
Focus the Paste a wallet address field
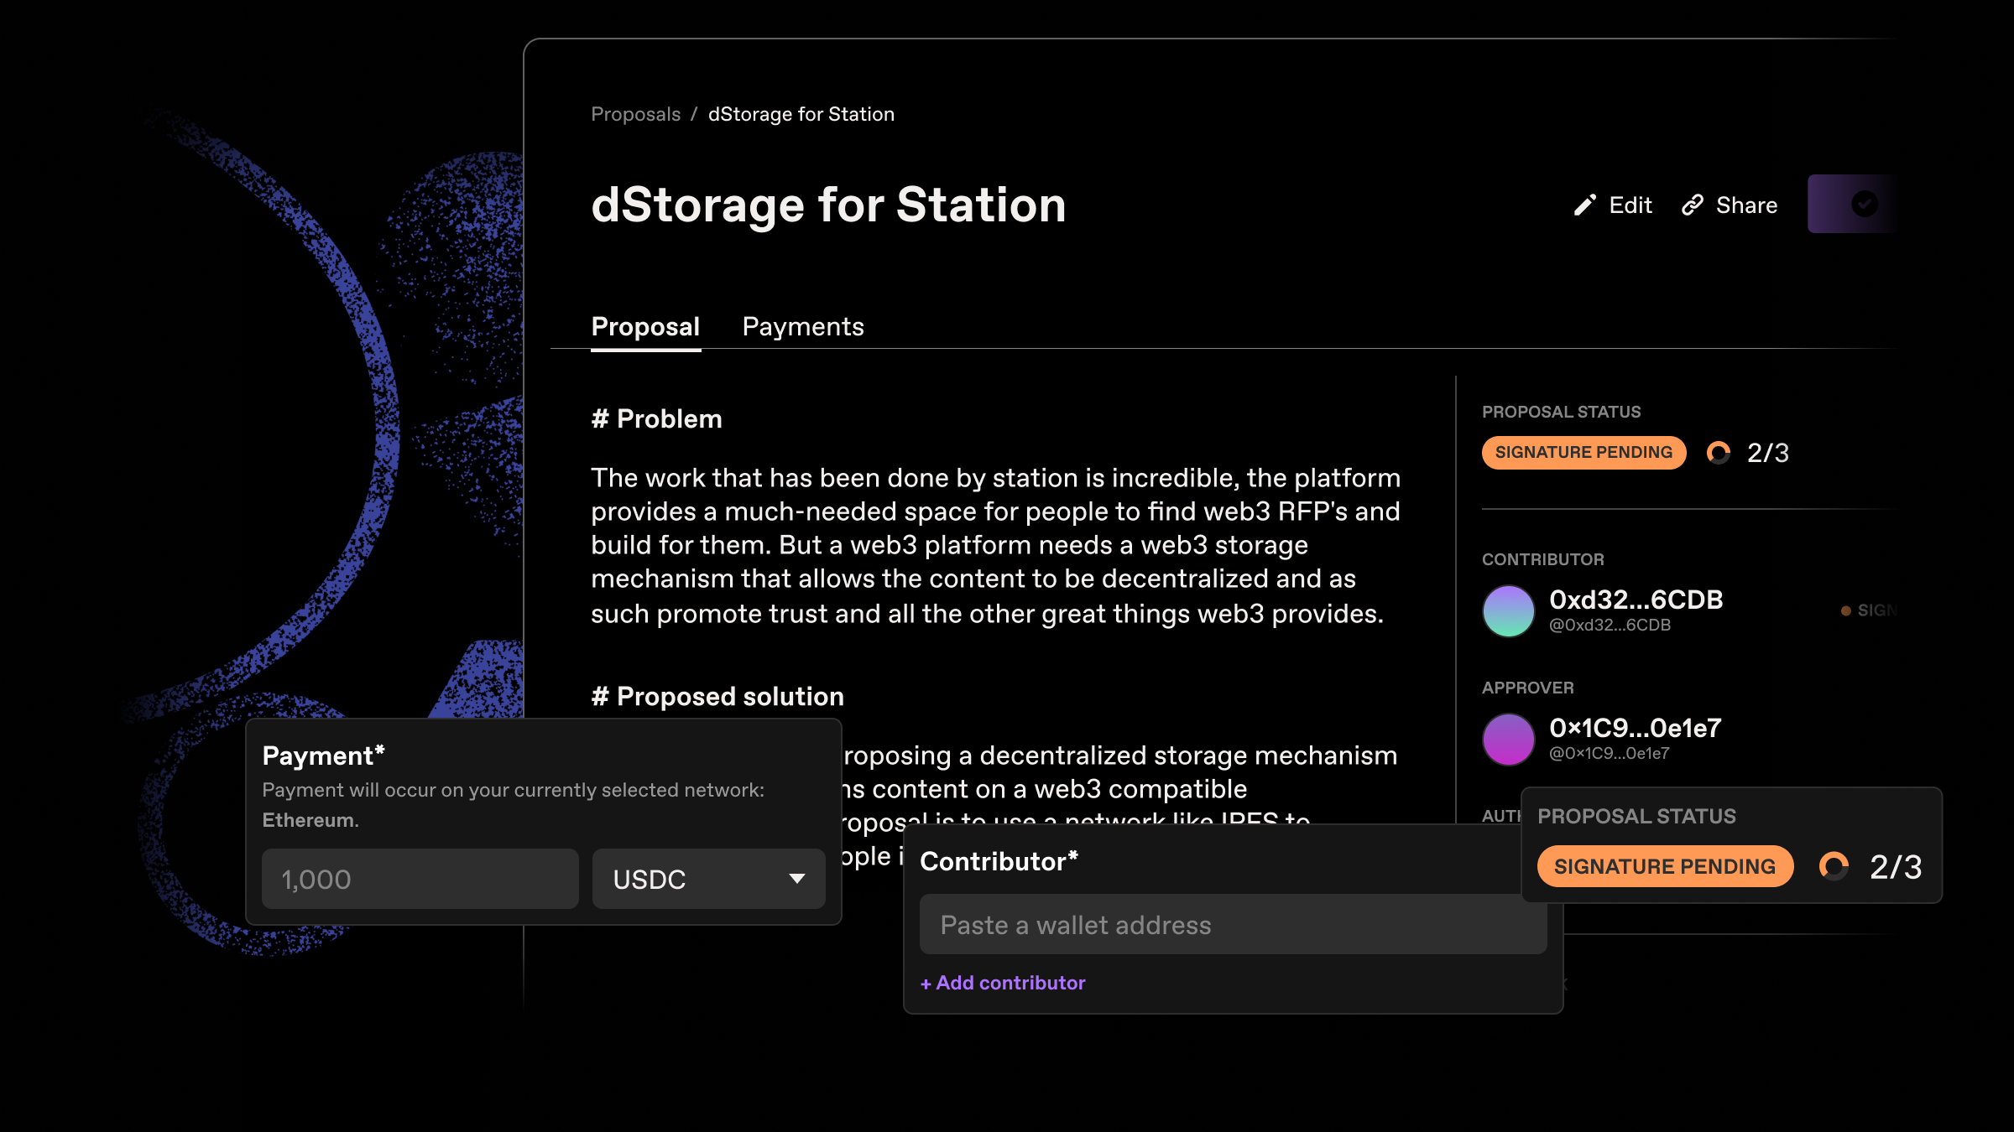[1232, 924]
